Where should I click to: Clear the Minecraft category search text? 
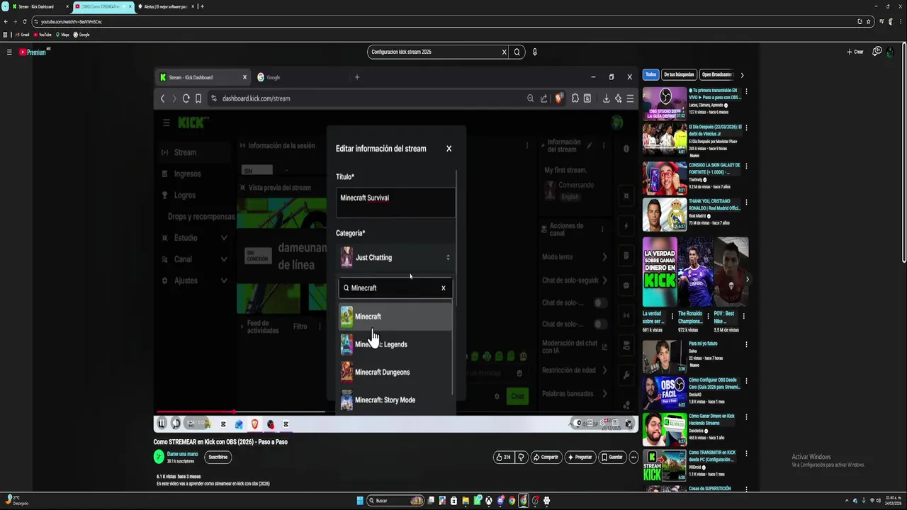coord(444,288)
